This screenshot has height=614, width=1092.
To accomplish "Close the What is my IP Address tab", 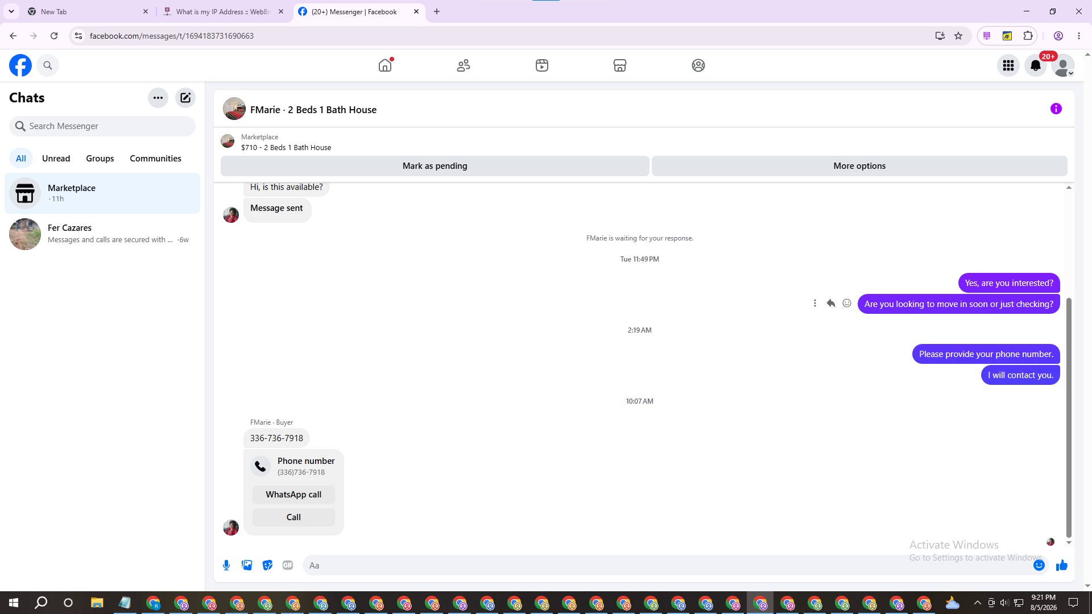I will coord(281,11).
